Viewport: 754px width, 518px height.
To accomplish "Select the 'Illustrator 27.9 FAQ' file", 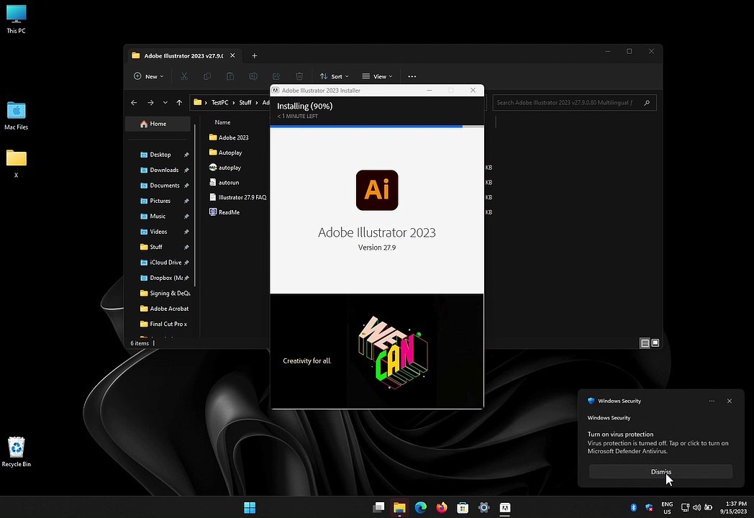I will (x=242, y=197).
